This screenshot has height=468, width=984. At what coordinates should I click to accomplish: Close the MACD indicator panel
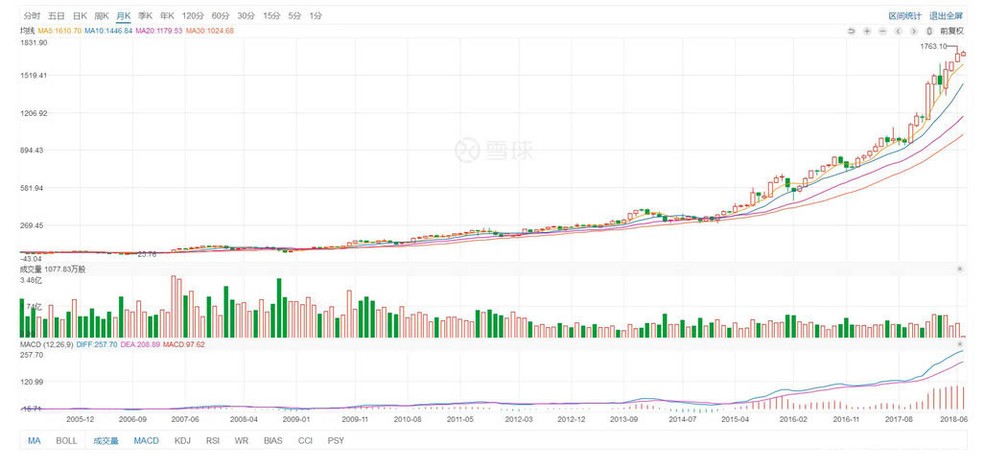pos(960,343)
